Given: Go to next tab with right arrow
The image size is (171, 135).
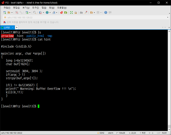Looking at the screenshot, I should 165,27.
